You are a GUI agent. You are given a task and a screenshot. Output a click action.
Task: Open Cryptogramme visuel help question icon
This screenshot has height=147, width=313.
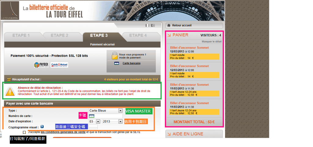point(42,127)
